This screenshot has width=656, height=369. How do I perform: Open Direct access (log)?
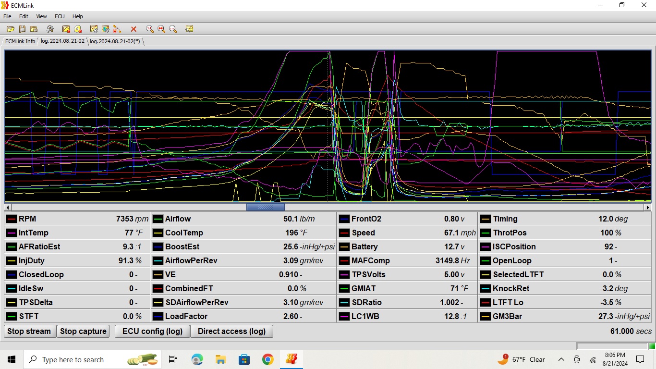click(231, 331)
